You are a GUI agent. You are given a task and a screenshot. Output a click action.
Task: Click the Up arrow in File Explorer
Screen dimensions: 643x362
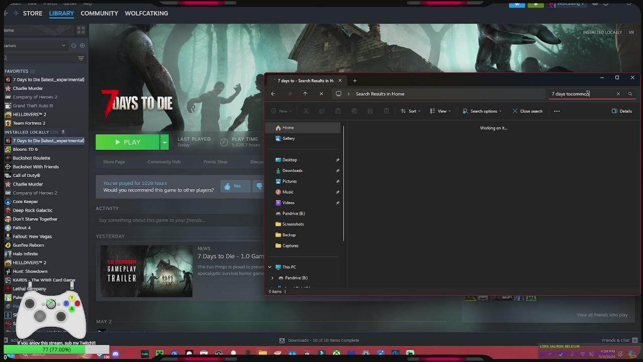coord(305,94)
